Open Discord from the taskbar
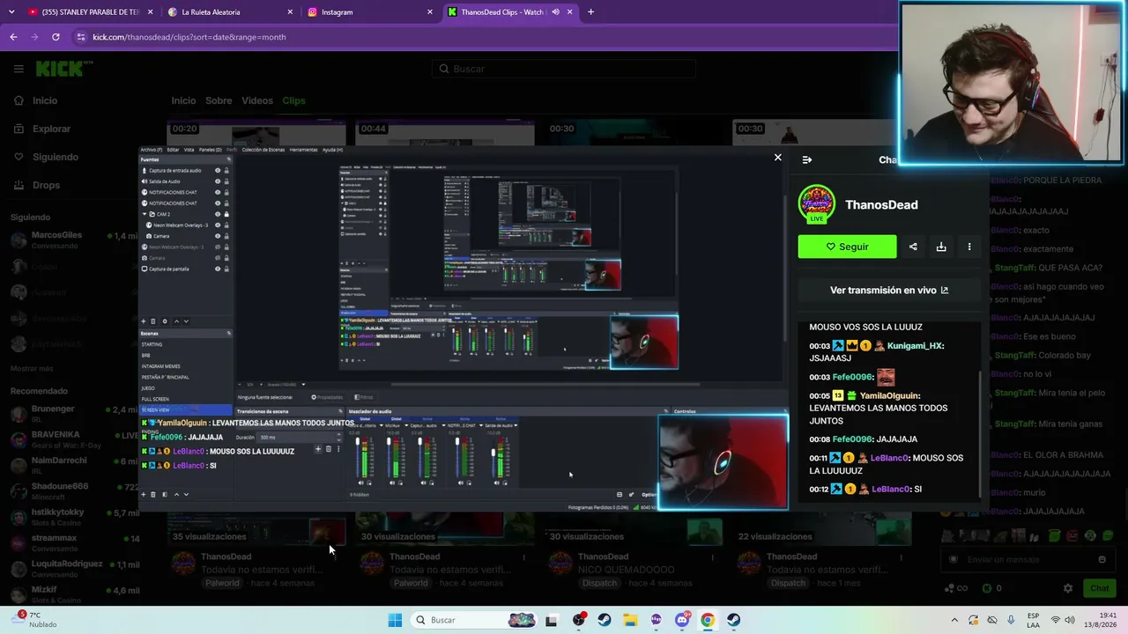This screenshot has width=1128, height=634. (682, 620)
